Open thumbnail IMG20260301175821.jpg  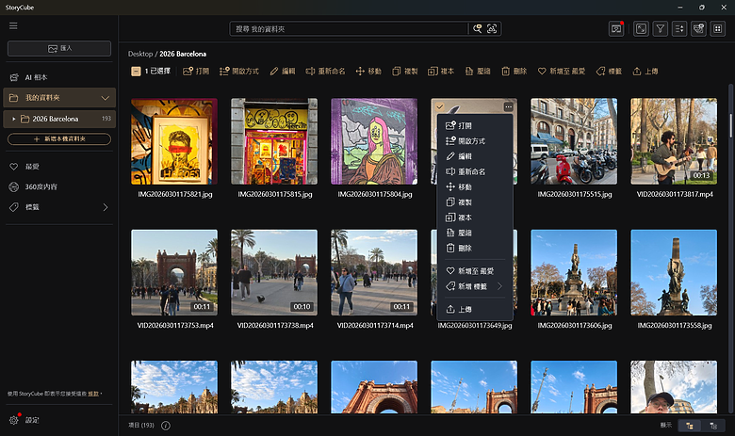pyautogui.click(x=173, y=141)
